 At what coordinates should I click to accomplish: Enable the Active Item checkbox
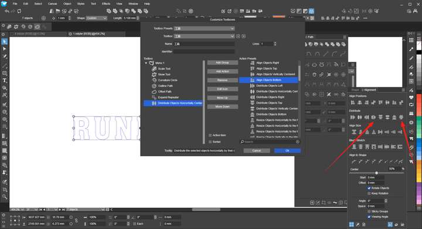pyautogui.click(x=210, y=135)
